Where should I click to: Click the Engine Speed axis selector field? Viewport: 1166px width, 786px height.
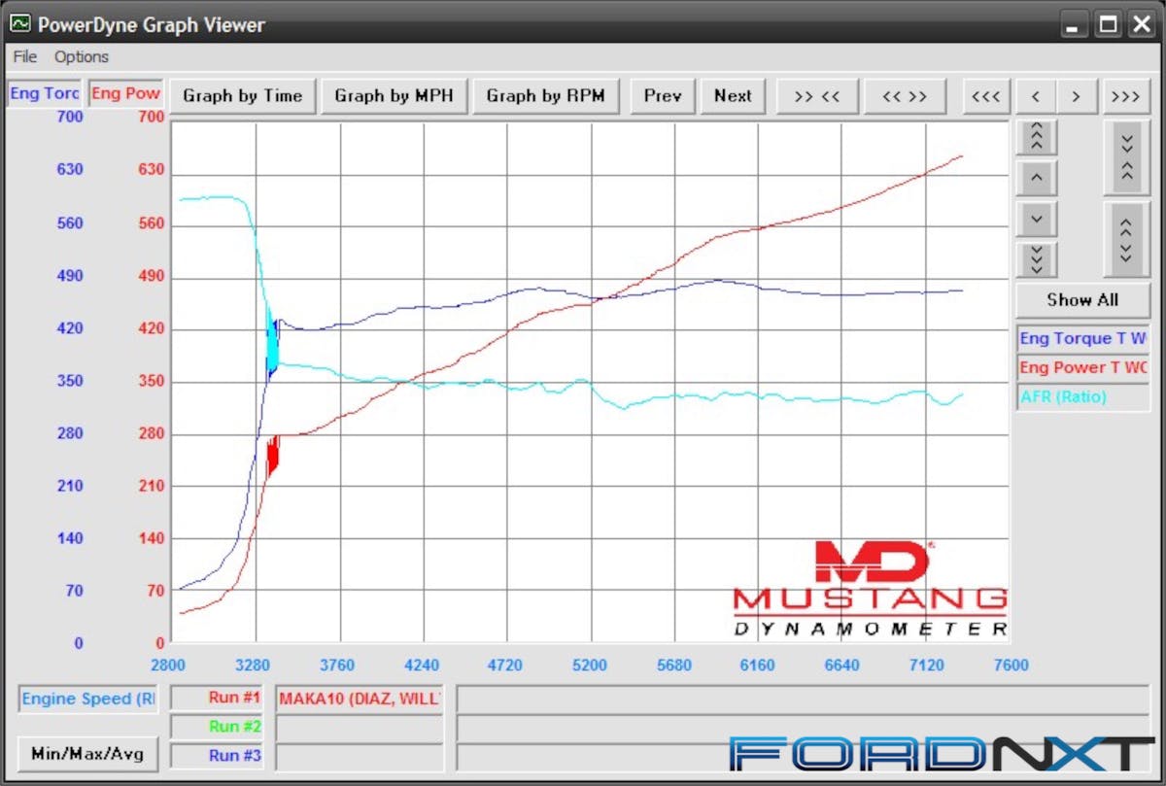(x=88, y=699)
